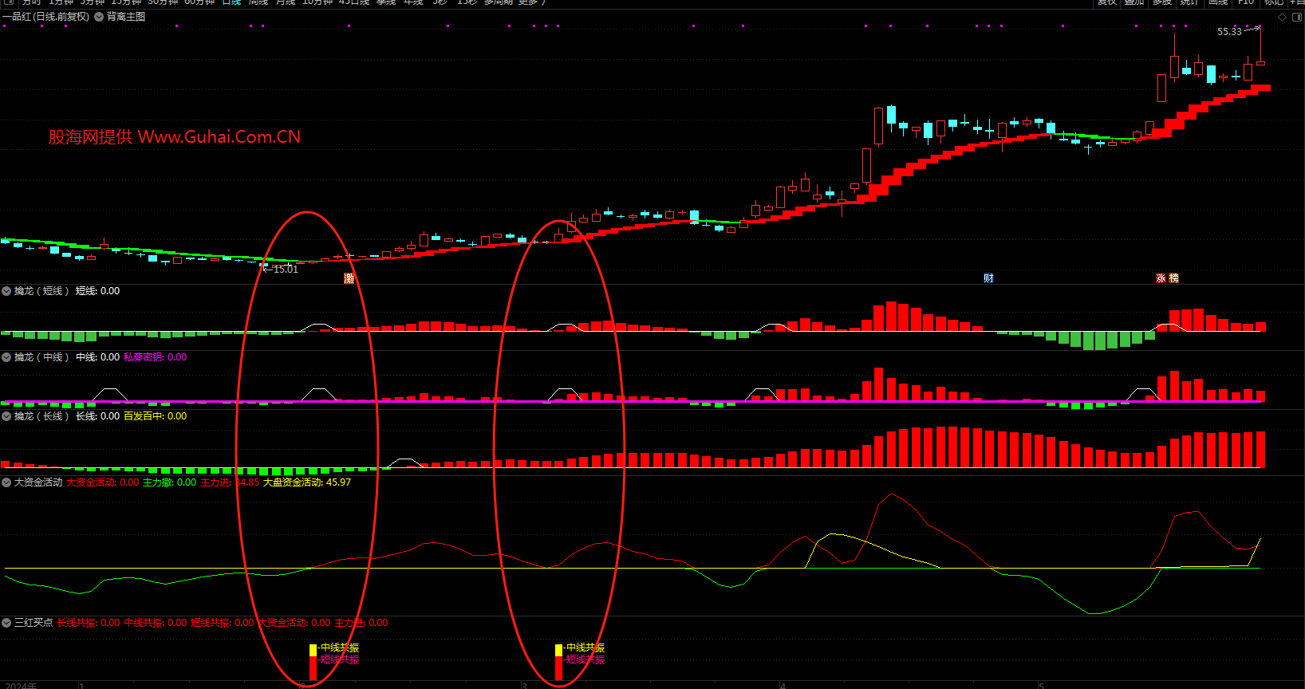Viewport: 1305px width, 689px height.
Task: Click 大资金活动: 0.00 in the 三红买点 panel
Action: [x=294, y=623]
